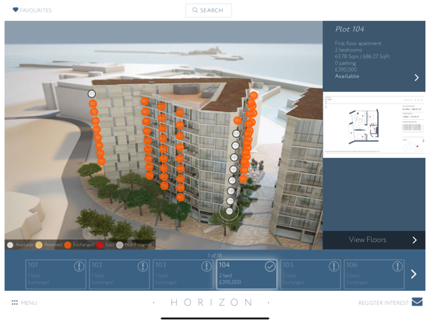Toggle the Not Released legend swatch
Screen dimensions: 430x322
coord(119,245)
